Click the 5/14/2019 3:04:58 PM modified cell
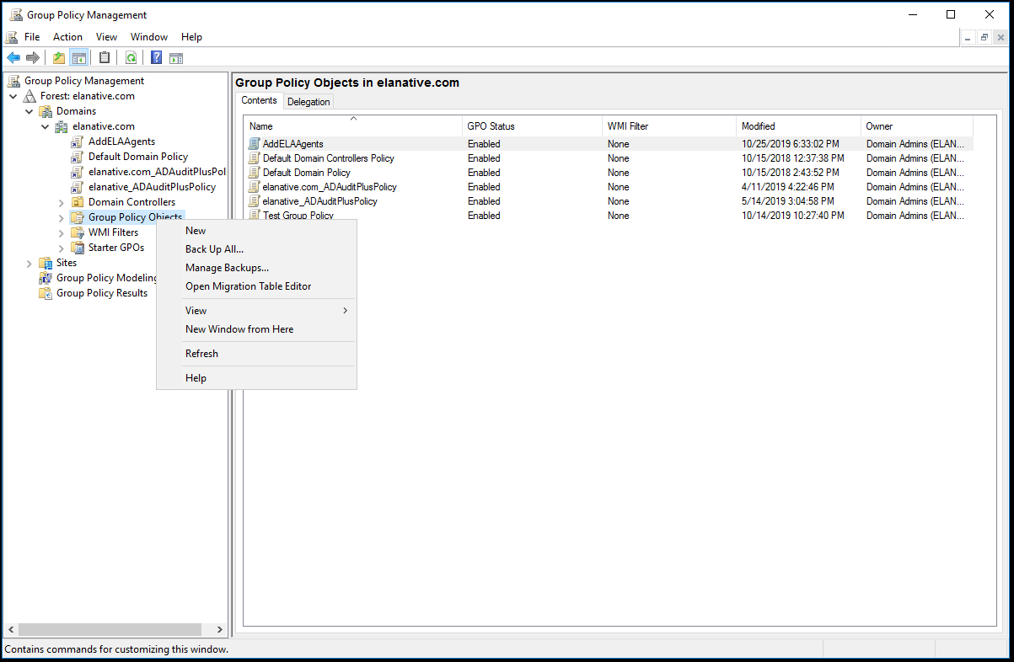The width and height of the screenshot is (1014, 662). (x=788, y=201)
